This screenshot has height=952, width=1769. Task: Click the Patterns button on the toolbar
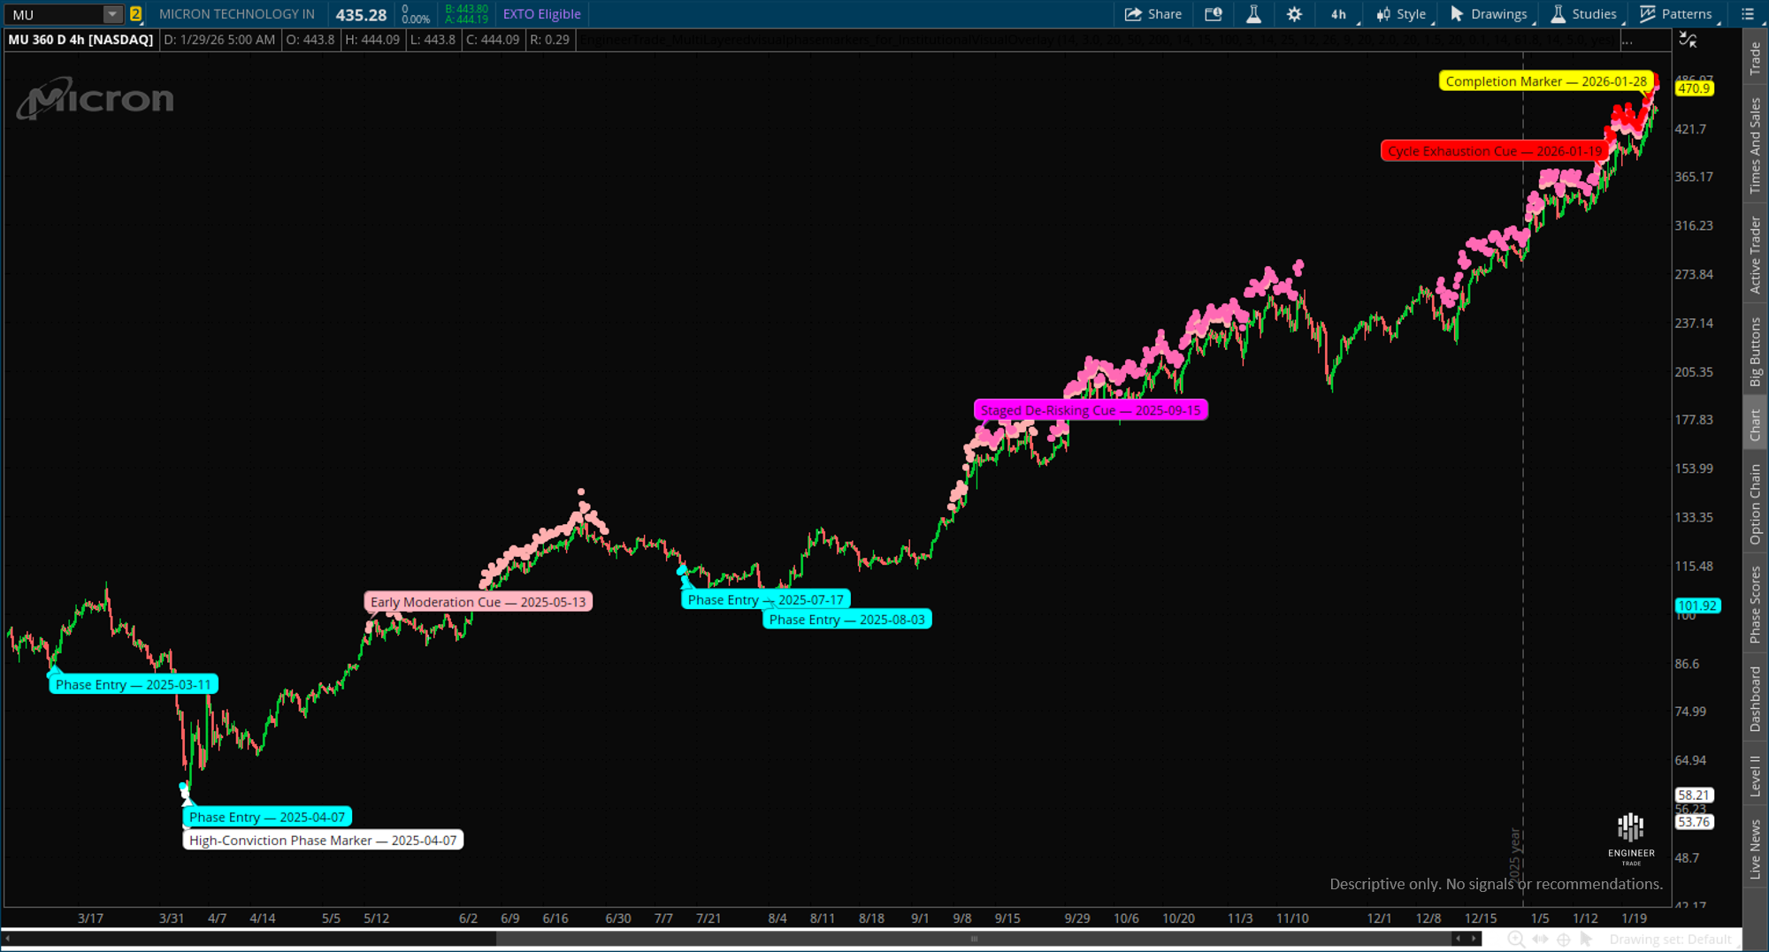click(1678, 14)
